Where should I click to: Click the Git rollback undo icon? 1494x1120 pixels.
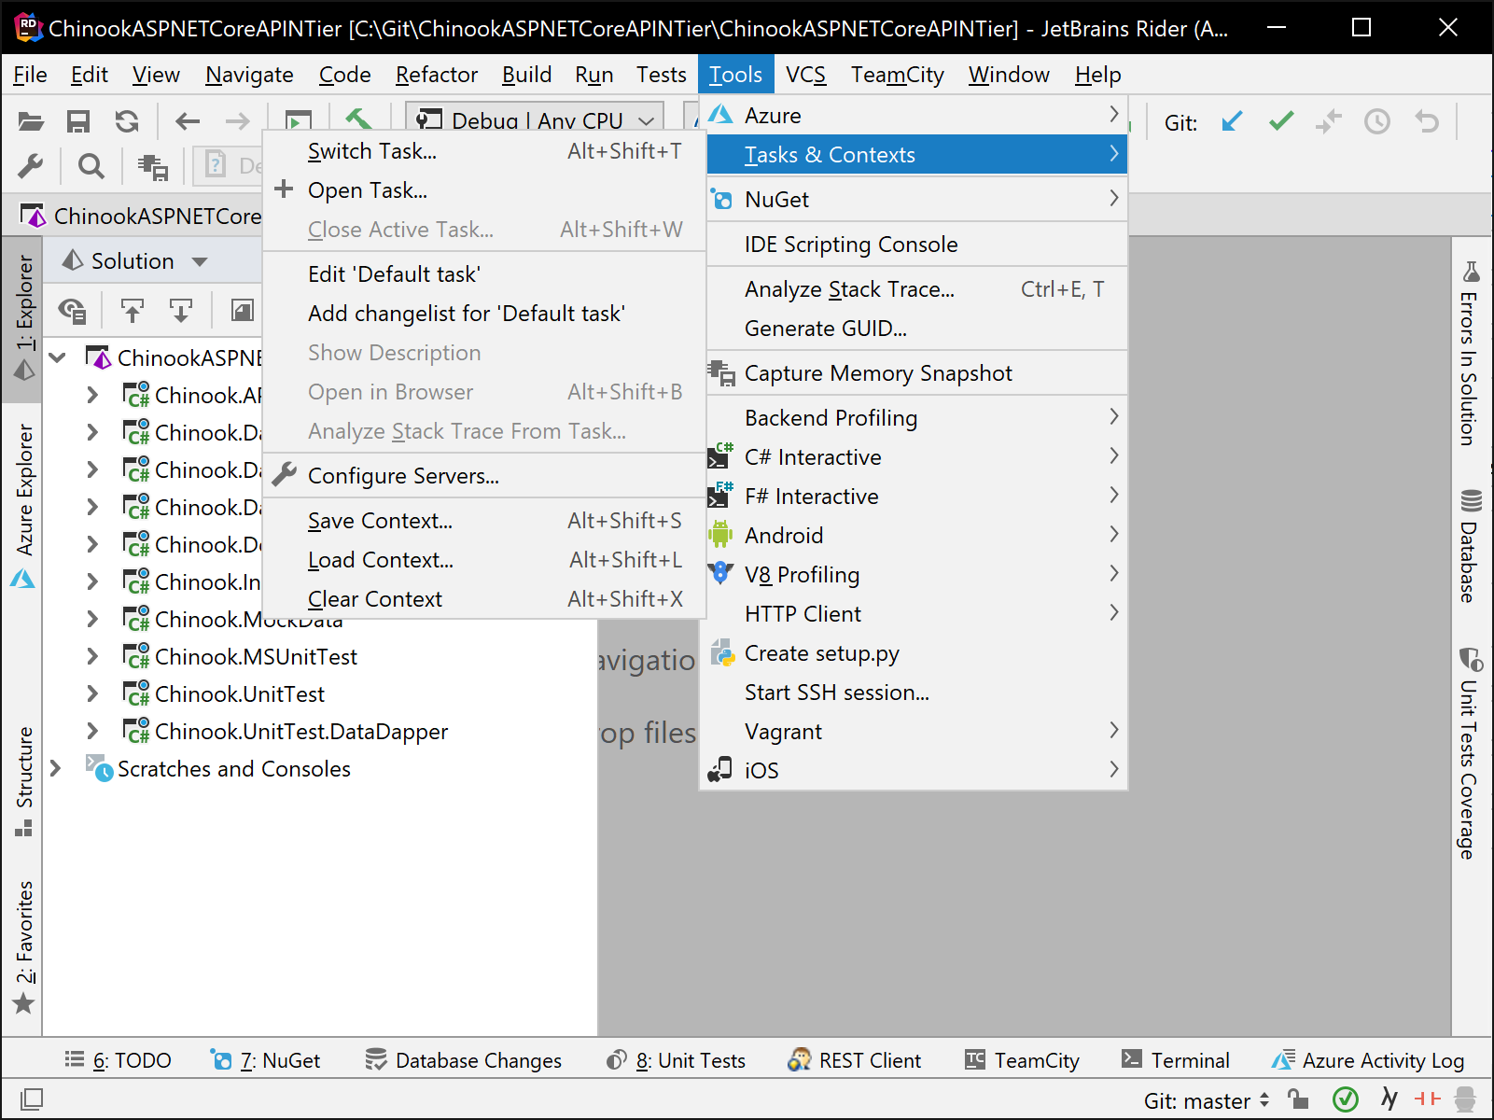[x=1427, y=121]
